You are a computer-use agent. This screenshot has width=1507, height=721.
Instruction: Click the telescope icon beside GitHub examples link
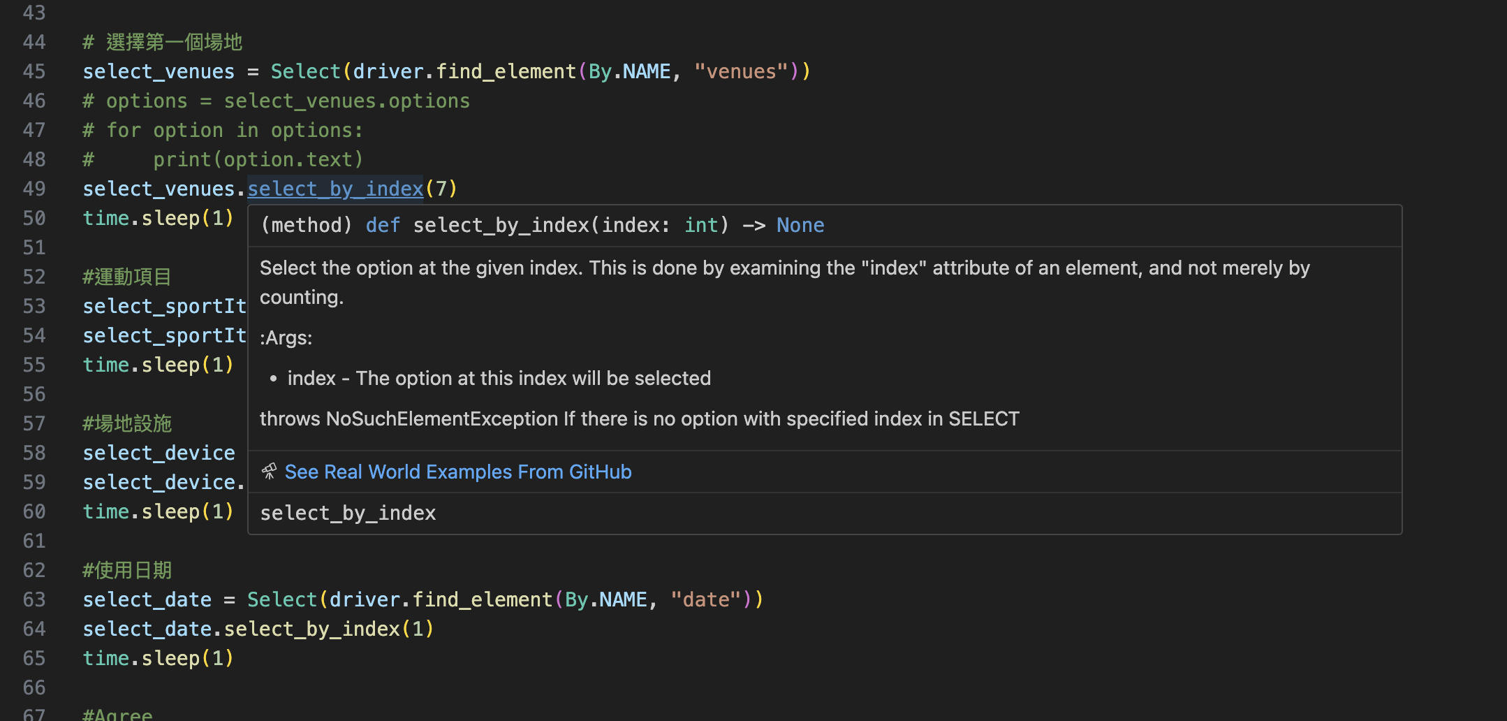(x=269, y=472)
